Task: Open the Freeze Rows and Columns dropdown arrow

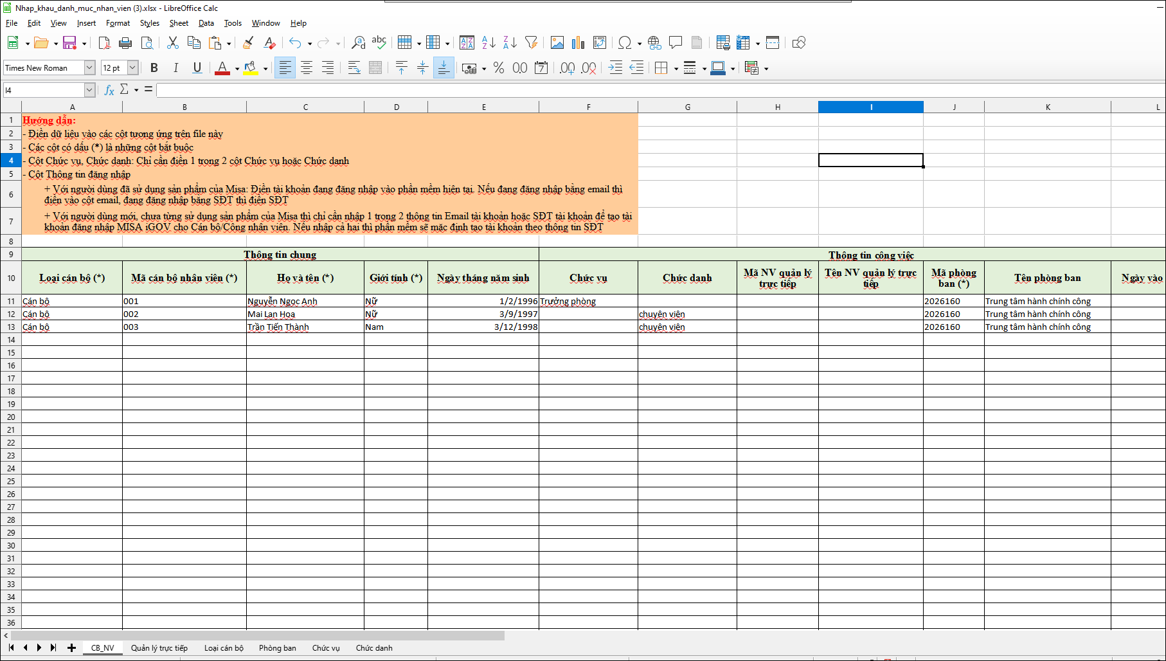Action: point(758,44)
